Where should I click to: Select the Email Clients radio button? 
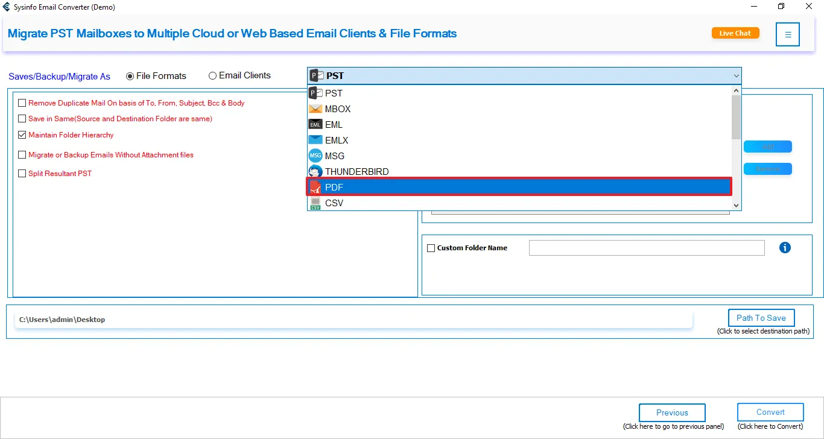point(212,76)
